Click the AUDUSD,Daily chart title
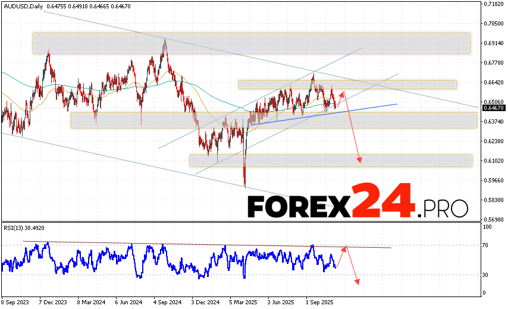The height and width of the screenshot is (309, 508). 23,6
